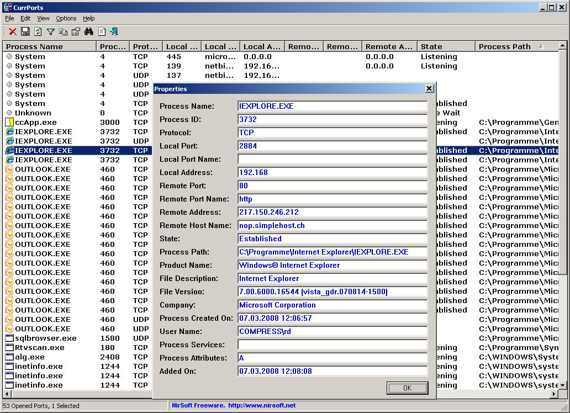Click local port 139 in System row
The width and height of the screenshot is (570, 413).
[174, 66]
